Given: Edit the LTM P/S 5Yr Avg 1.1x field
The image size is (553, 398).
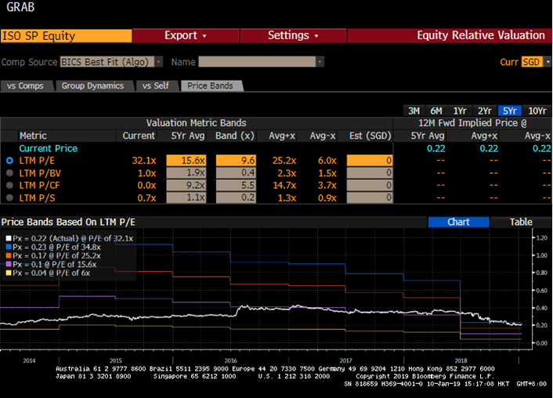Looking at the screenshot, I should coord(186,197).
